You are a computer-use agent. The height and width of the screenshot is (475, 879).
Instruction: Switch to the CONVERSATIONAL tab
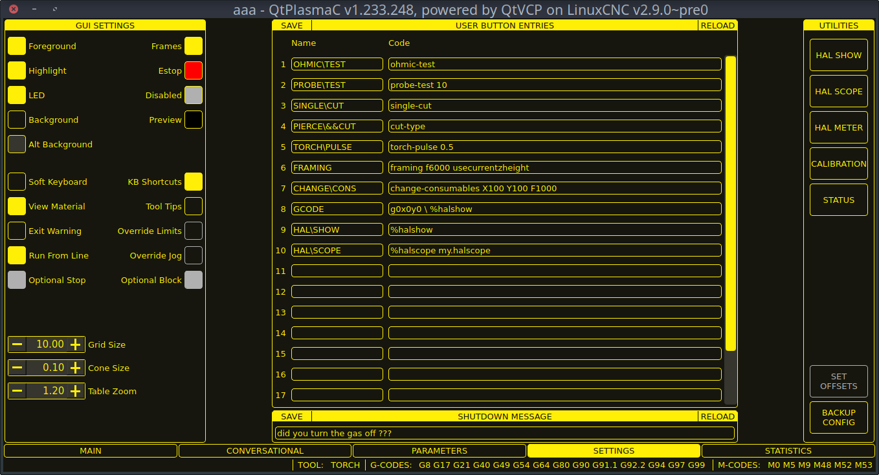265,450
